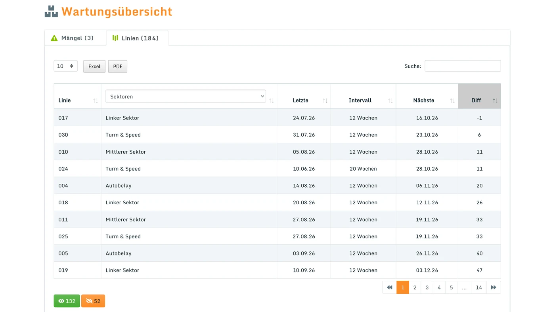
Task: Open the Sektoren filter dropdown
Action: click(186, 96)
